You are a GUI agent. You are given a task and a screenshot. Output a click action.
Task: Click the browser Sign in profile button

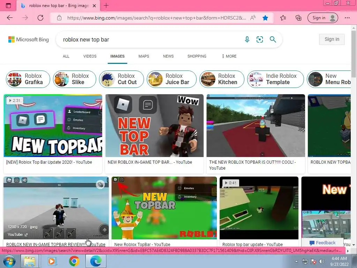322,18
